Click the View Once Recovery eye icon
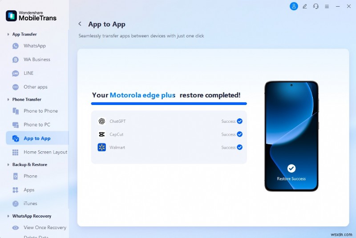The height and width of the screenshot is (238, 356). point(16,228)
